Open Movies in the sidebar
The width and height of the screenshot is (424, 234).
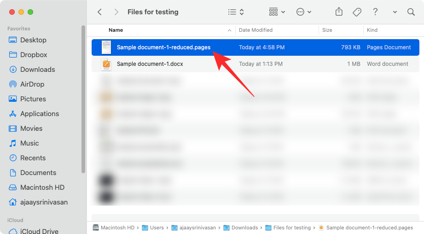coord(25,129)
